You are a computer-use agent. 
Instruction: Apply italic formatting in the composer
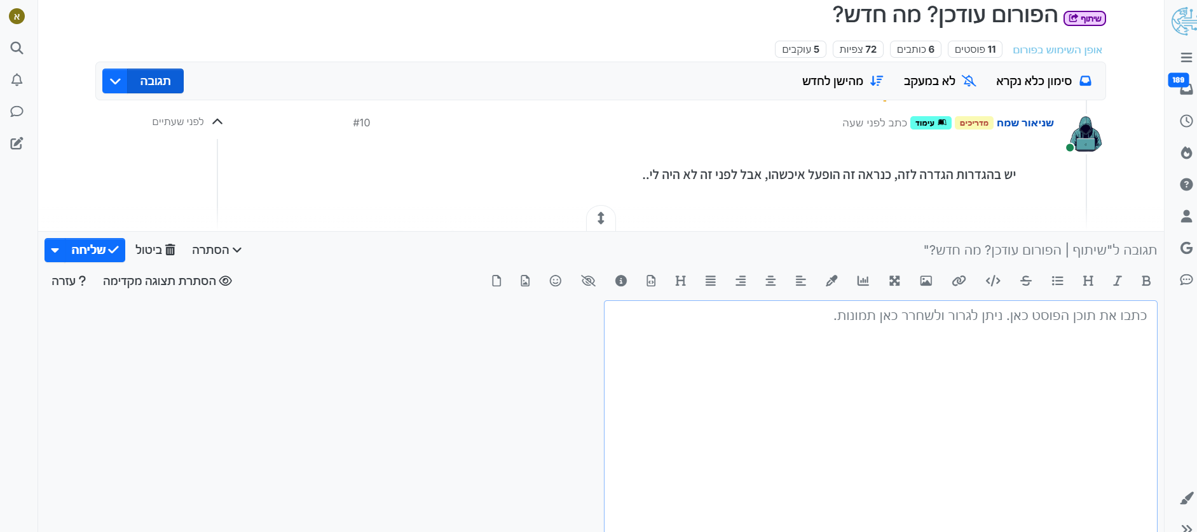1117,281
